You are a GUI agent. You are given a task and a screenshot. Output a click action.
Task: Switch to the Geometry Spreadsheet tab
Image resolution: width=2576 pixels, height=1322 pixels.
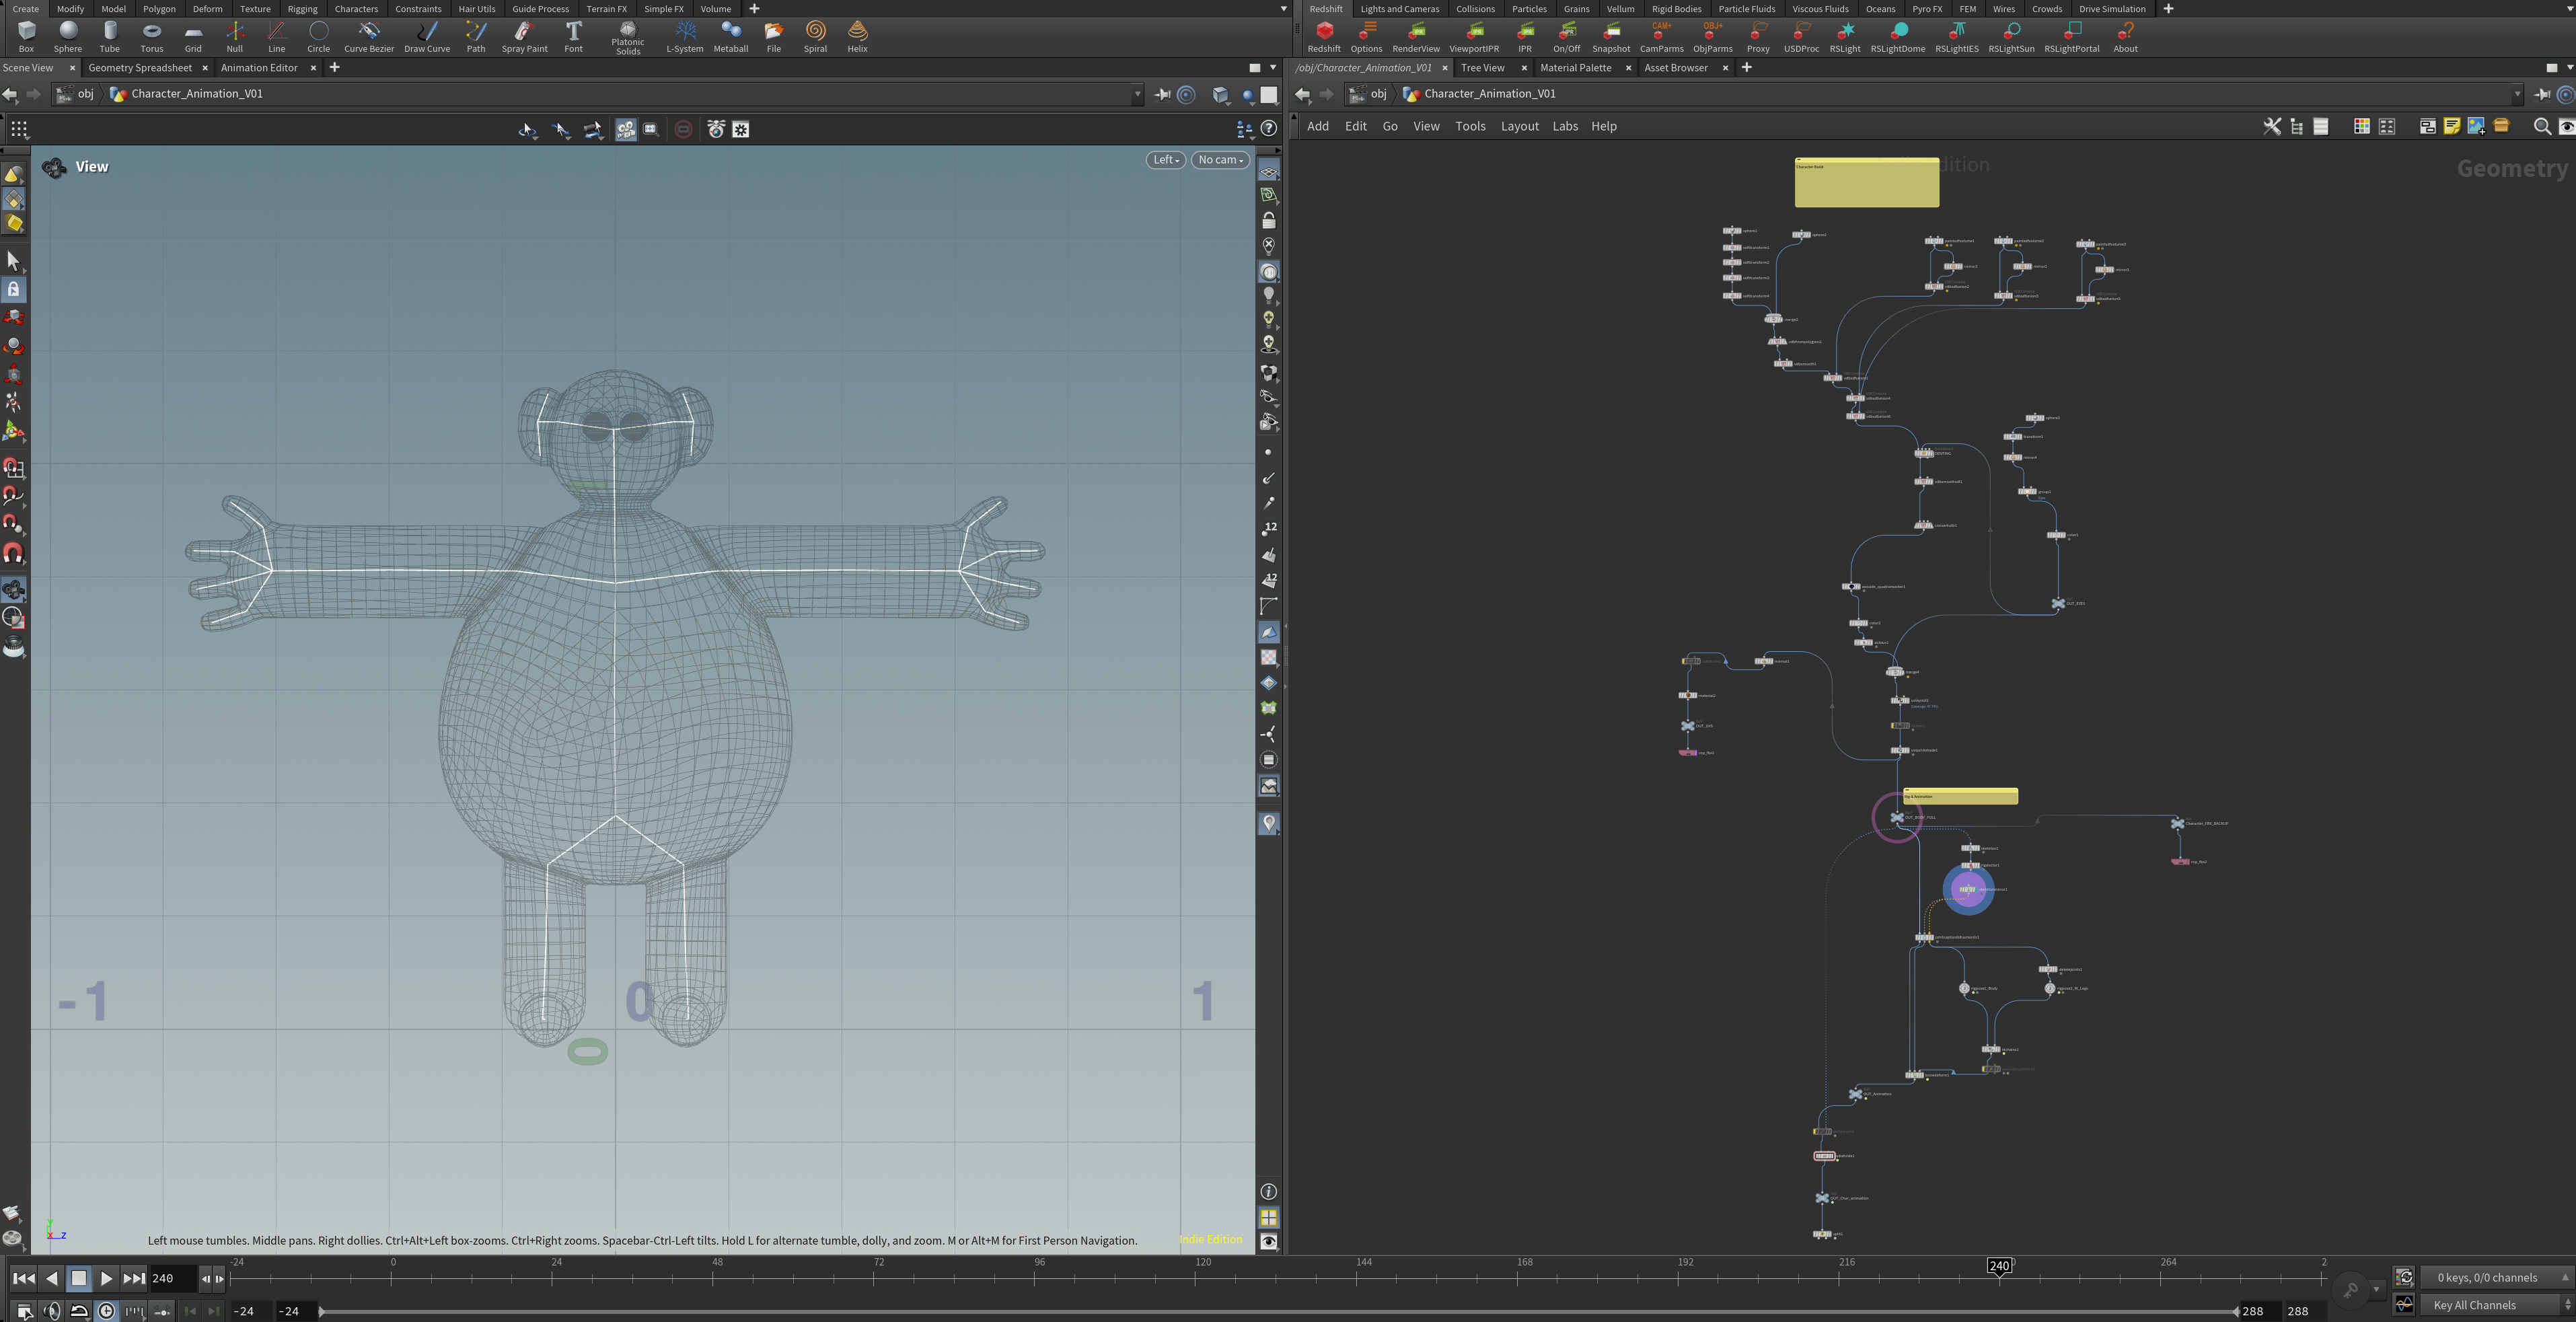(x=140, y=68)
